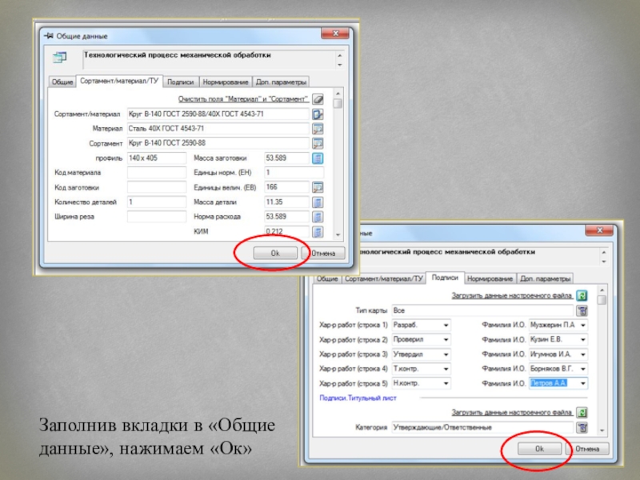Open lookup icon next to the Материал field
This screenshot has height=480, width=640.
pos(318,129)
